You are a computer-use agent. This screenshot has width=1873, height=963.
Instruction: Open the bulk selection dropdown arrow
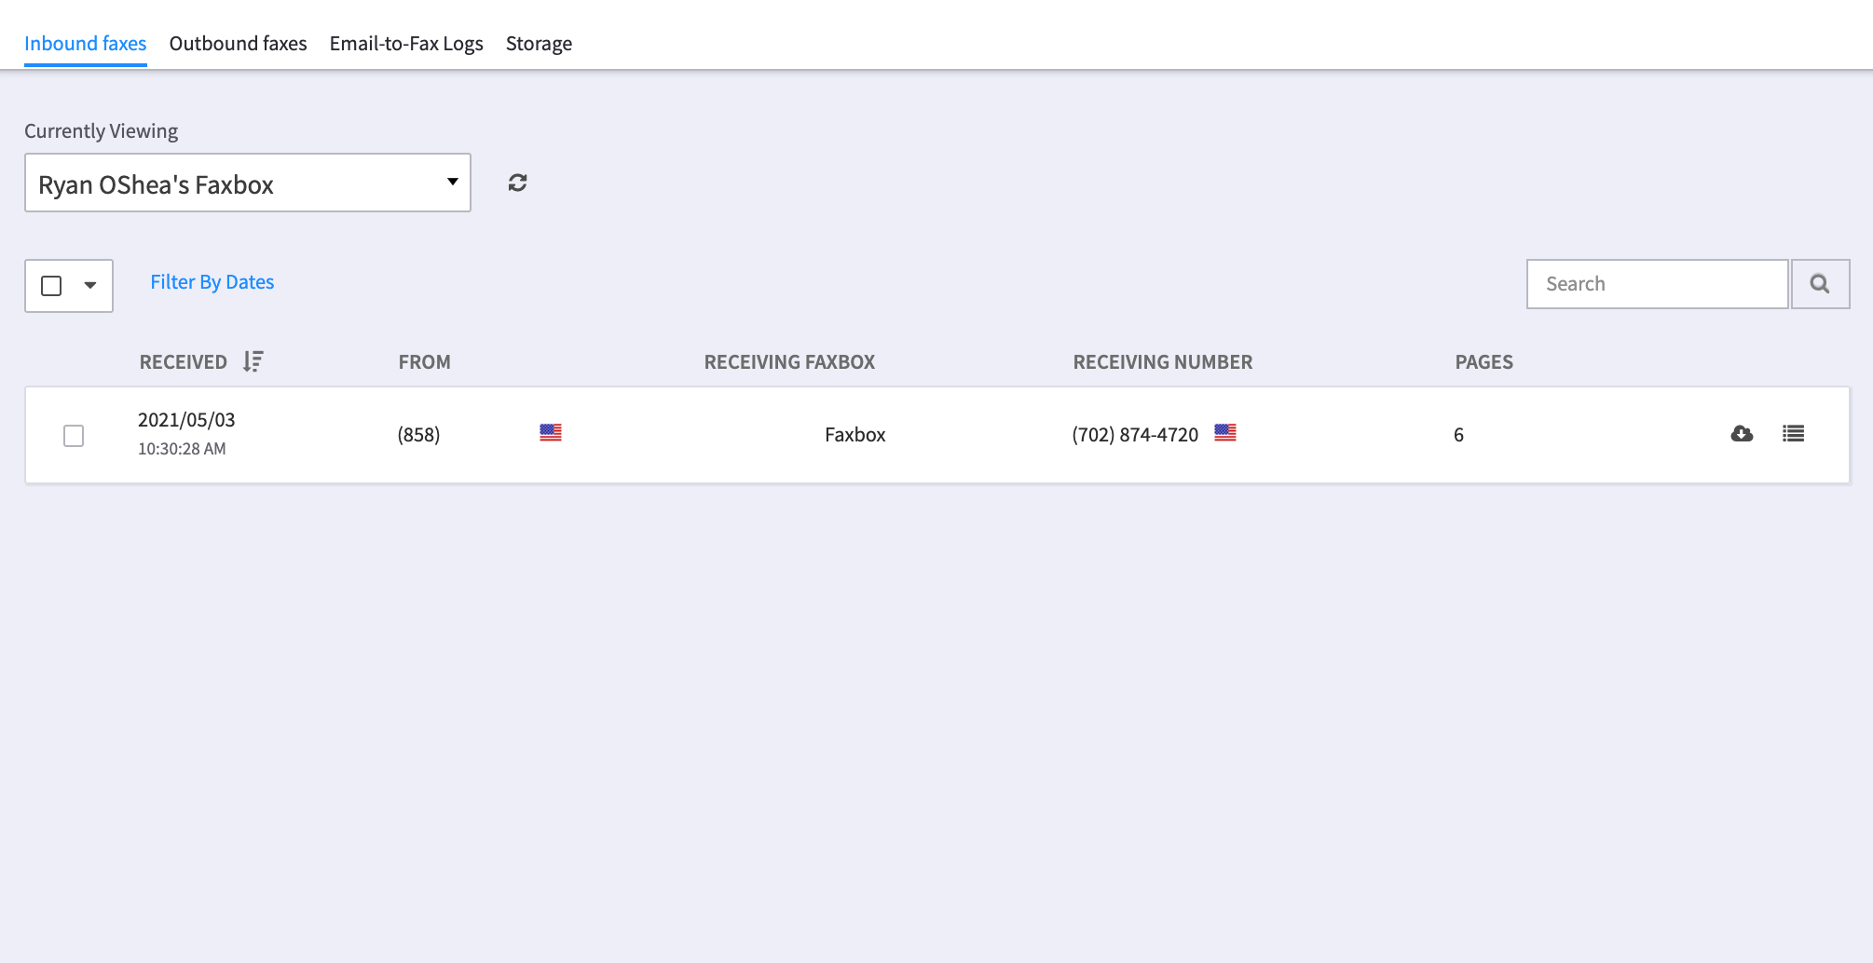tap(90, 286)
